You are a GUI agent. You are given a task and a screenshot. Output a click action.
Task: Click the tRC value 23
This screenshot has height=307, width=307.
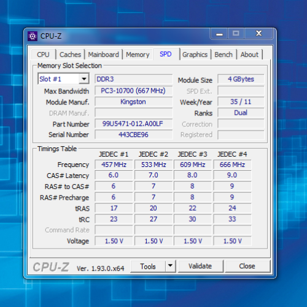(114, 219)
